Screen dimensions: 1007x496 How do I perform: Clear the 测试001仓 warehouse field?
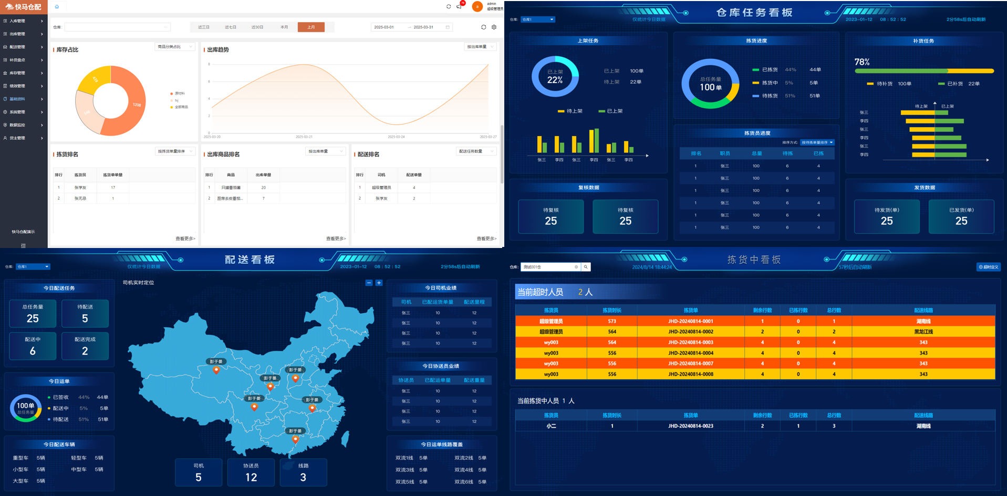[x=576, y=267]
